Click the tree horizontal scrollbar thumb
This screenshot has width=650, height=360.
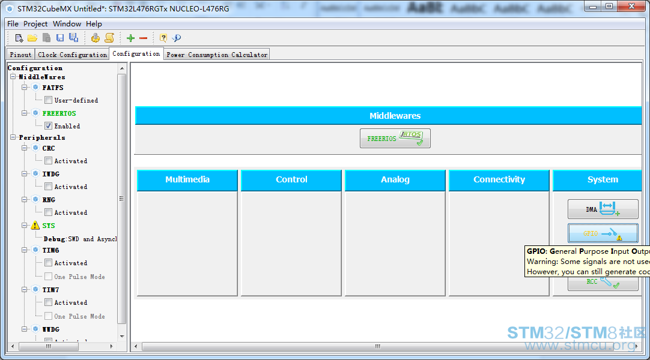(49, 346)
